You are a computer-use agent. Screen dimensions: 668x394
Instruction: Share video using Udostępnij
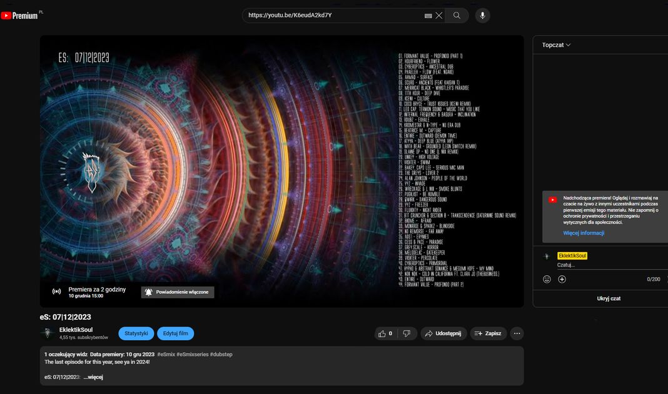[443, 333]
